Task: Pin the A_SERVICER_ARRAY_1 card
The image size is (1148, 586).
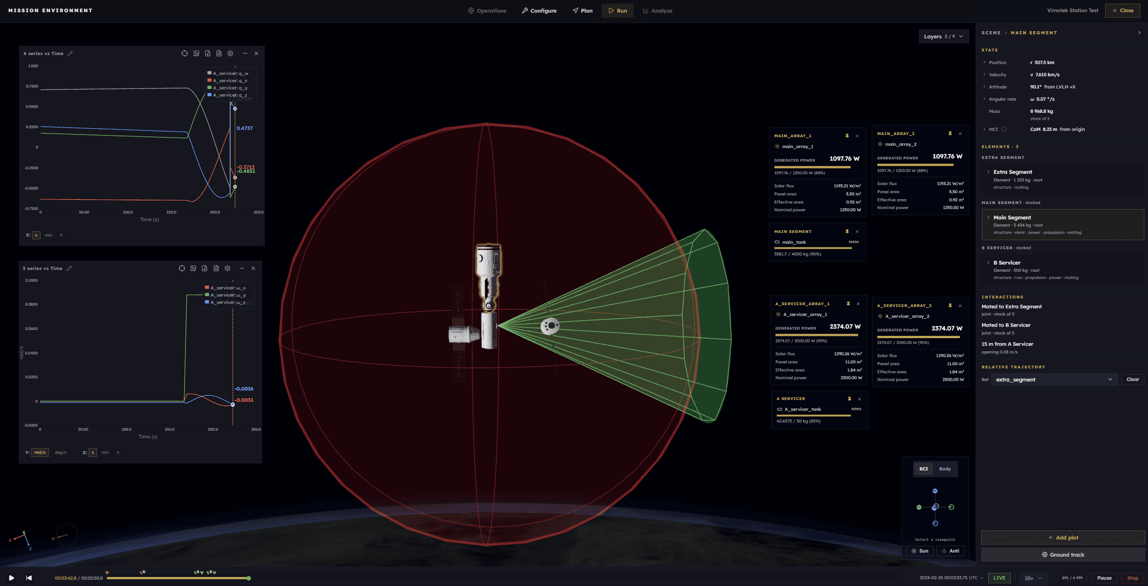Action: 848,304
